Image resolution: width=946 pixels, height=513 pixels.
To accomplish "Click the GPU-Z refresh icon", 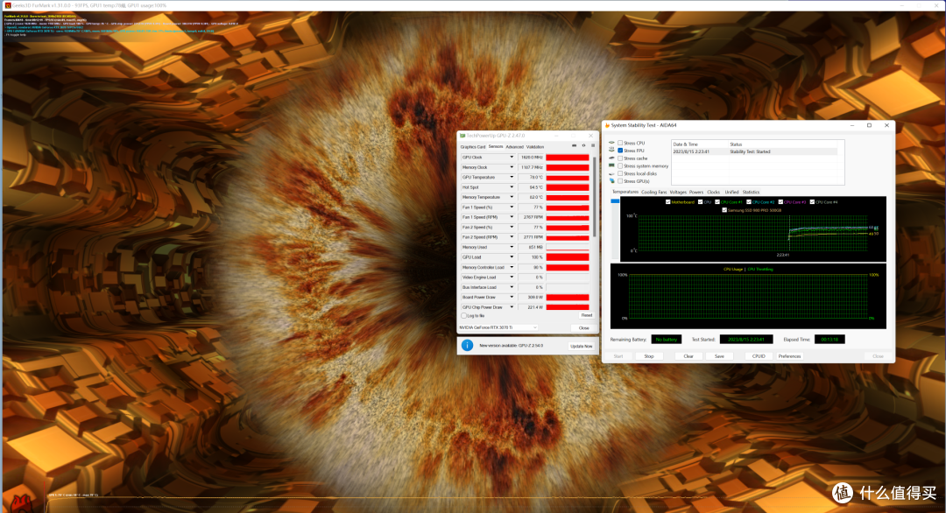I will (583, 145).
